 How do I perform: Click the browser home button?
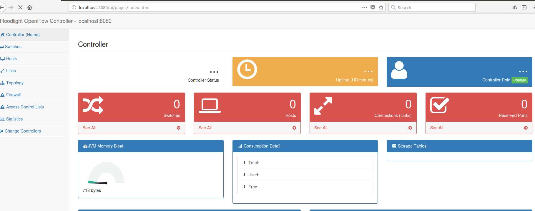[x=30, y=7]
